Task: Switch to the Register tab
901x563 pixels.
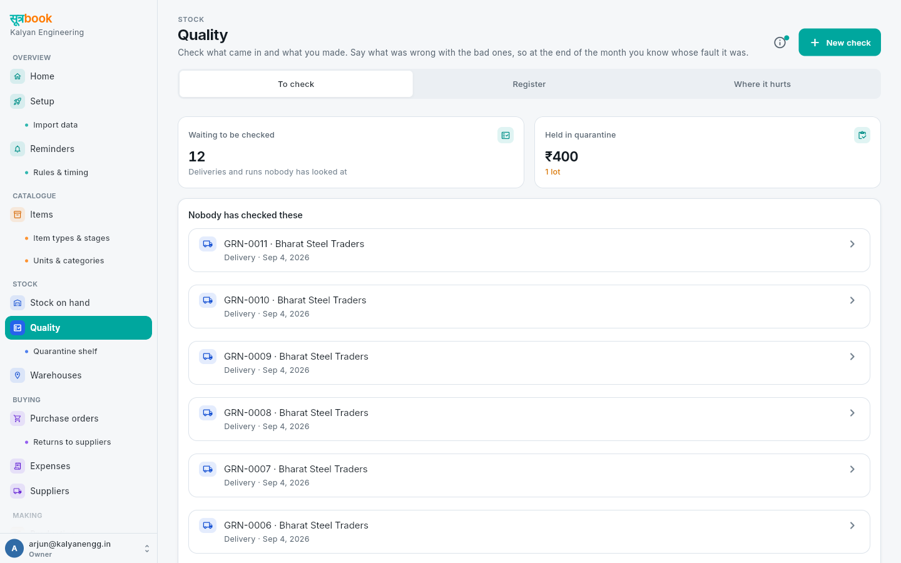Action: pos(529,84)
